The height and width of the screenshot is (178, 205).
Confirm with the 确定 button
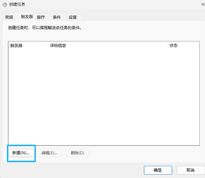click(158, 170)
